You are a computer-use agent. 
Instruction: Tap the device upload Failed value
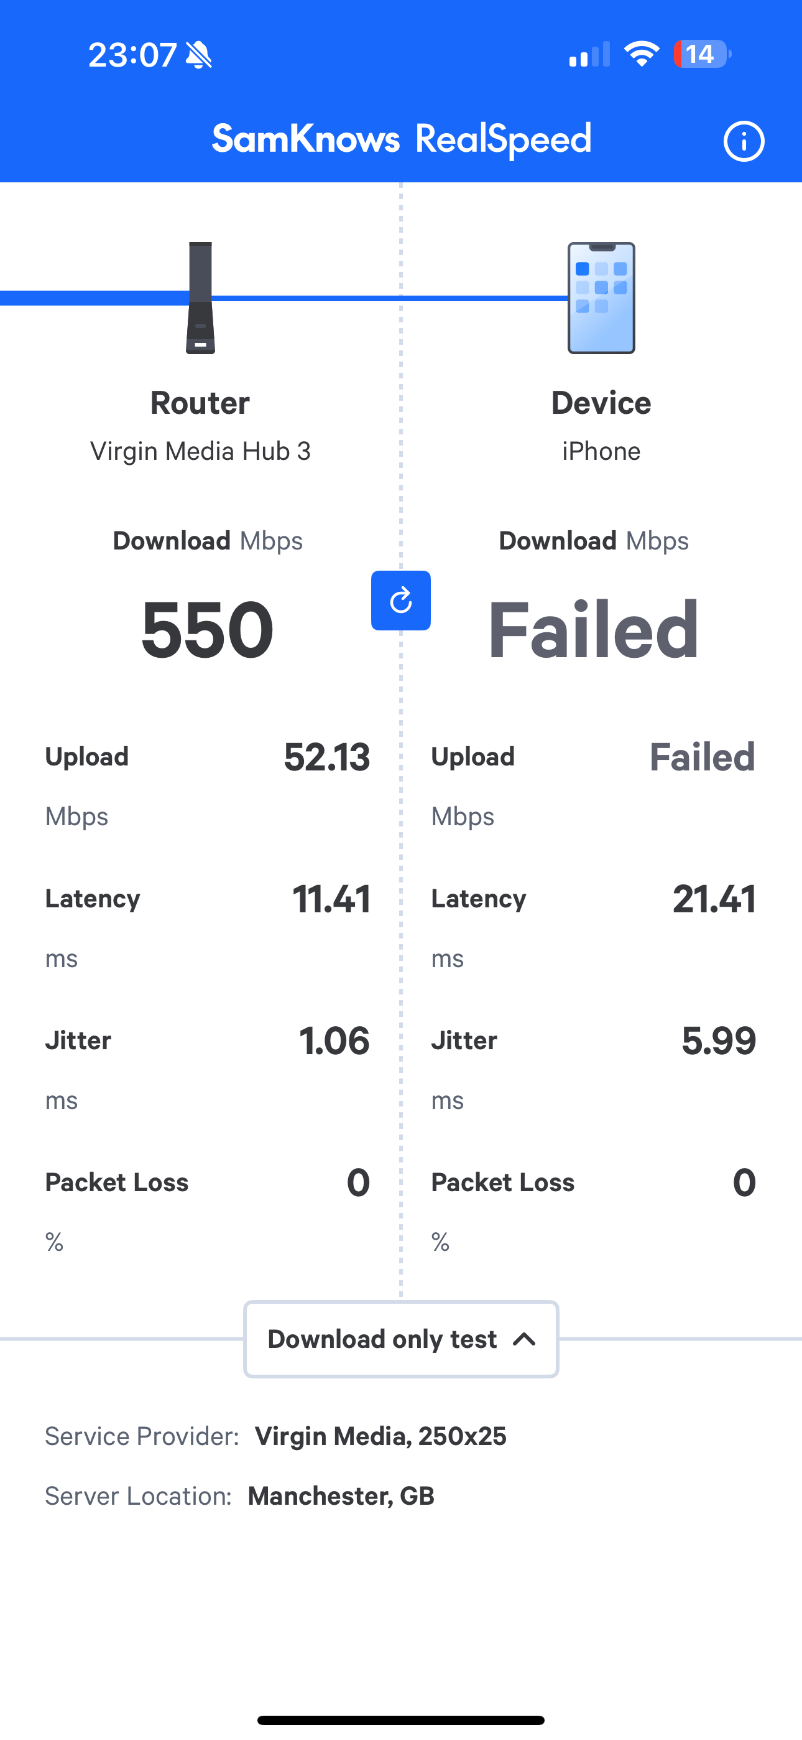702,757
